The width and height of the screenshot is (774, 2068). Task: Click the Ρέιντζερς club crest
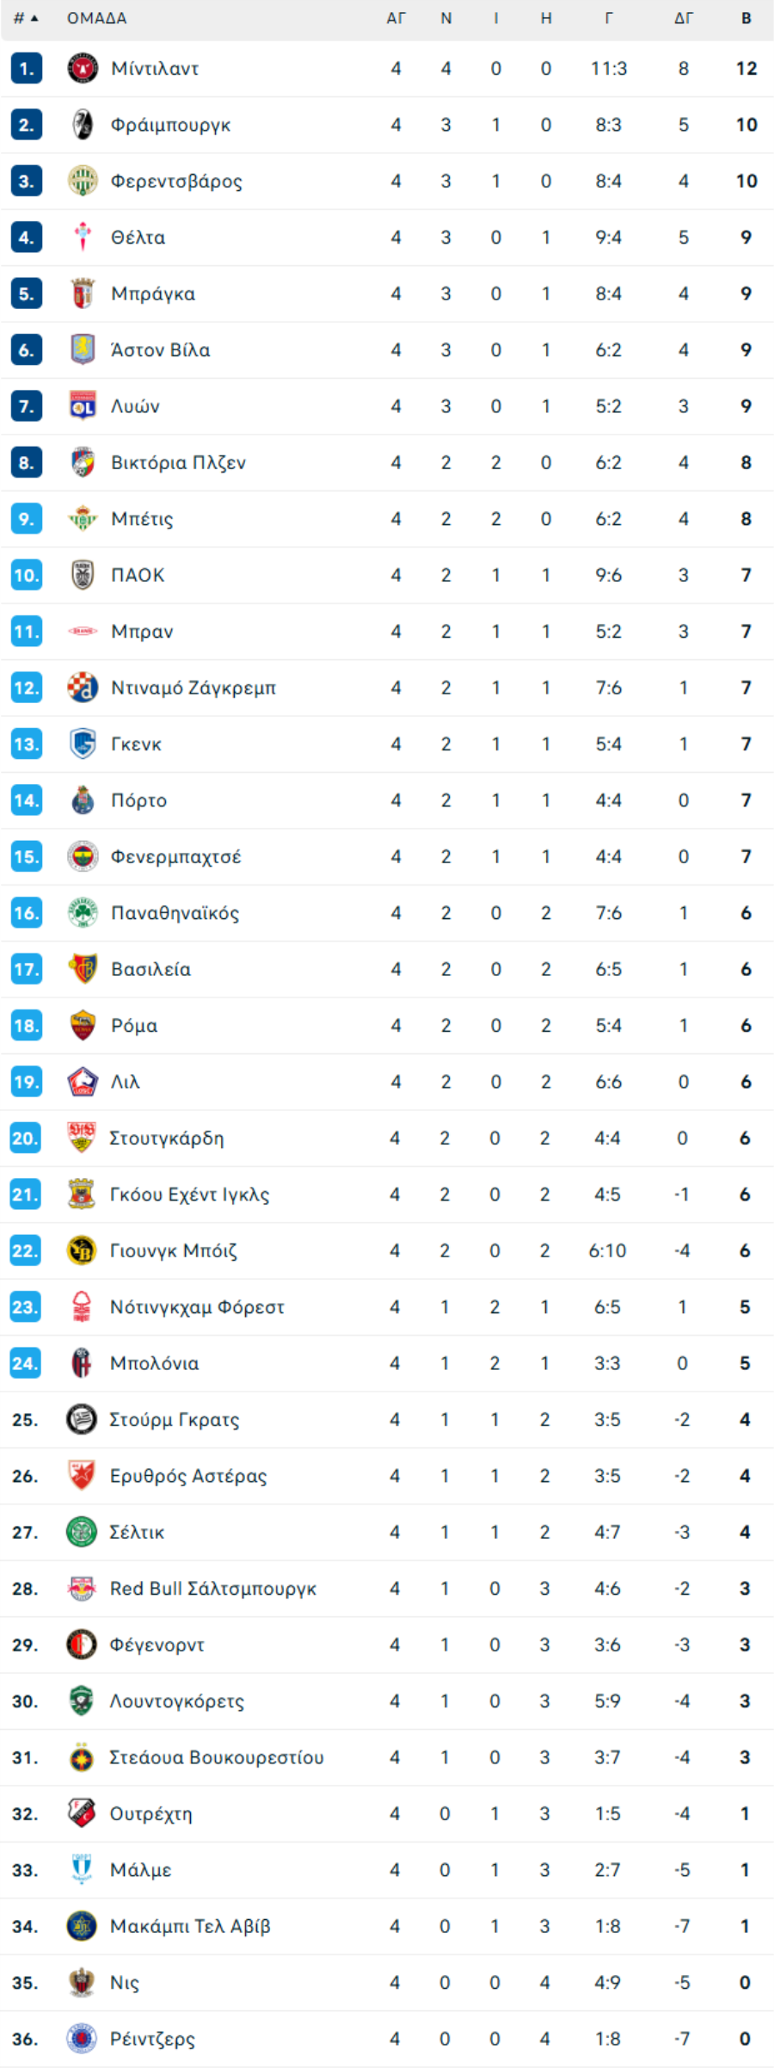pos(82,2038)
